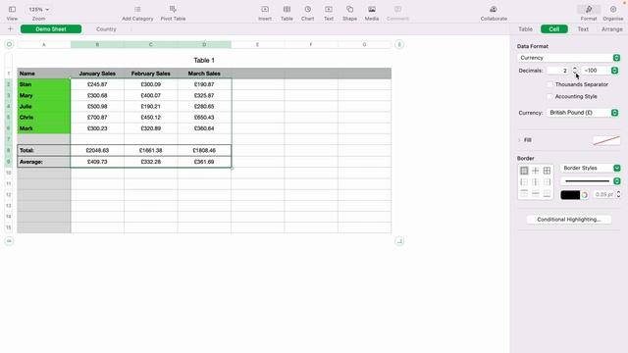Click the Decimals stepper arrows
Viewport: 628px width, 353px height.
point(575,71)
